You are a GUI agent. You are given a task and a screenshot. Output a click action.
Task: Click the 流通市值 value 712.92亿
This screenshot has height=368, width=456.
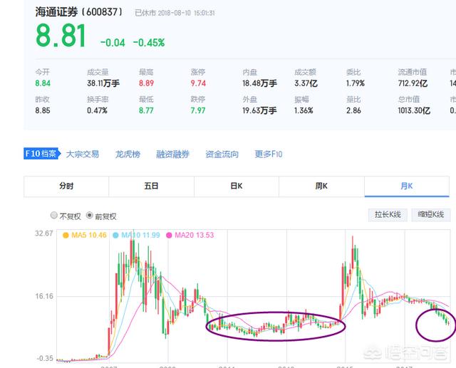pos(413,84)
